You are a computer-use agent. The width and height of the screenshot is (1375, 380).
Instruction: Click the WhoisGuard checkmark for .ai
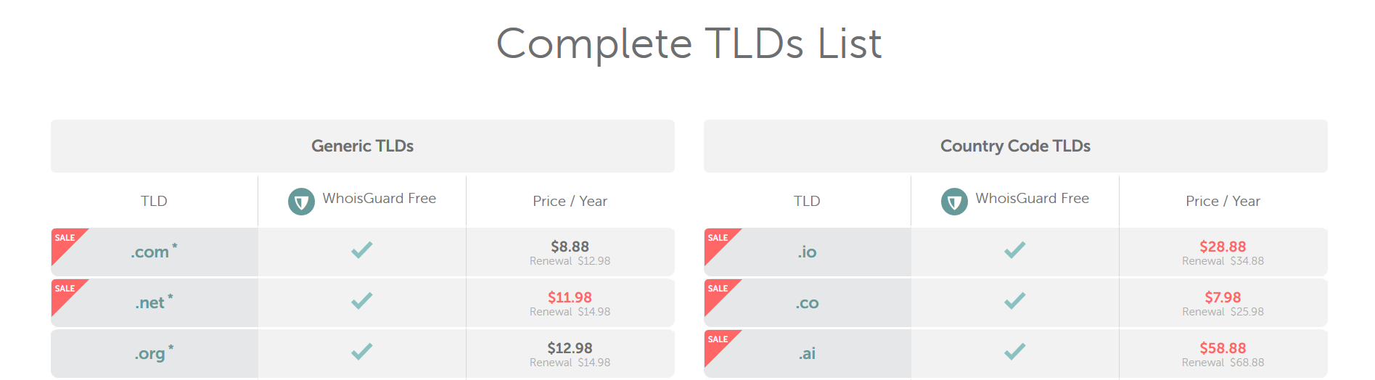click(1014, 352)
